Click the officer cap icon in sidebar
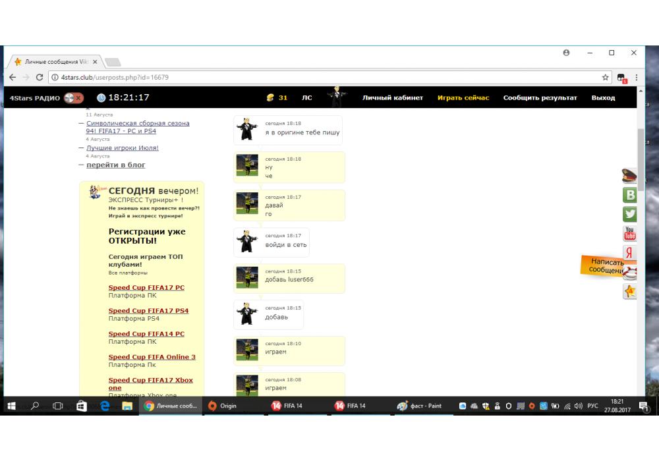The height and width of the screenshot is (461, 659). [630, 176]
